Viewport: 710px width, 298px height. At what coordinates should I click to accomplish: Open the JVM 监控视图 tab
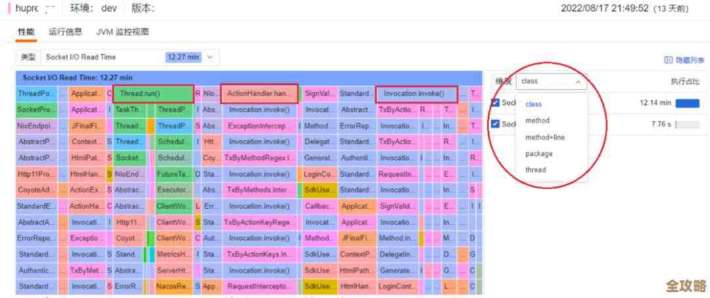(122, 32)
